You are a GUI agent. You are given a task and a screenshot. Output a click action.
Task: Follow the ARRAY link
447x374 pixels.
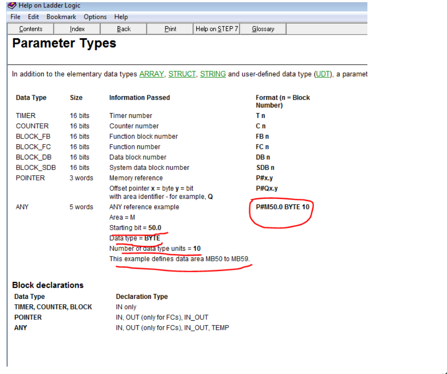pos(152,74)
